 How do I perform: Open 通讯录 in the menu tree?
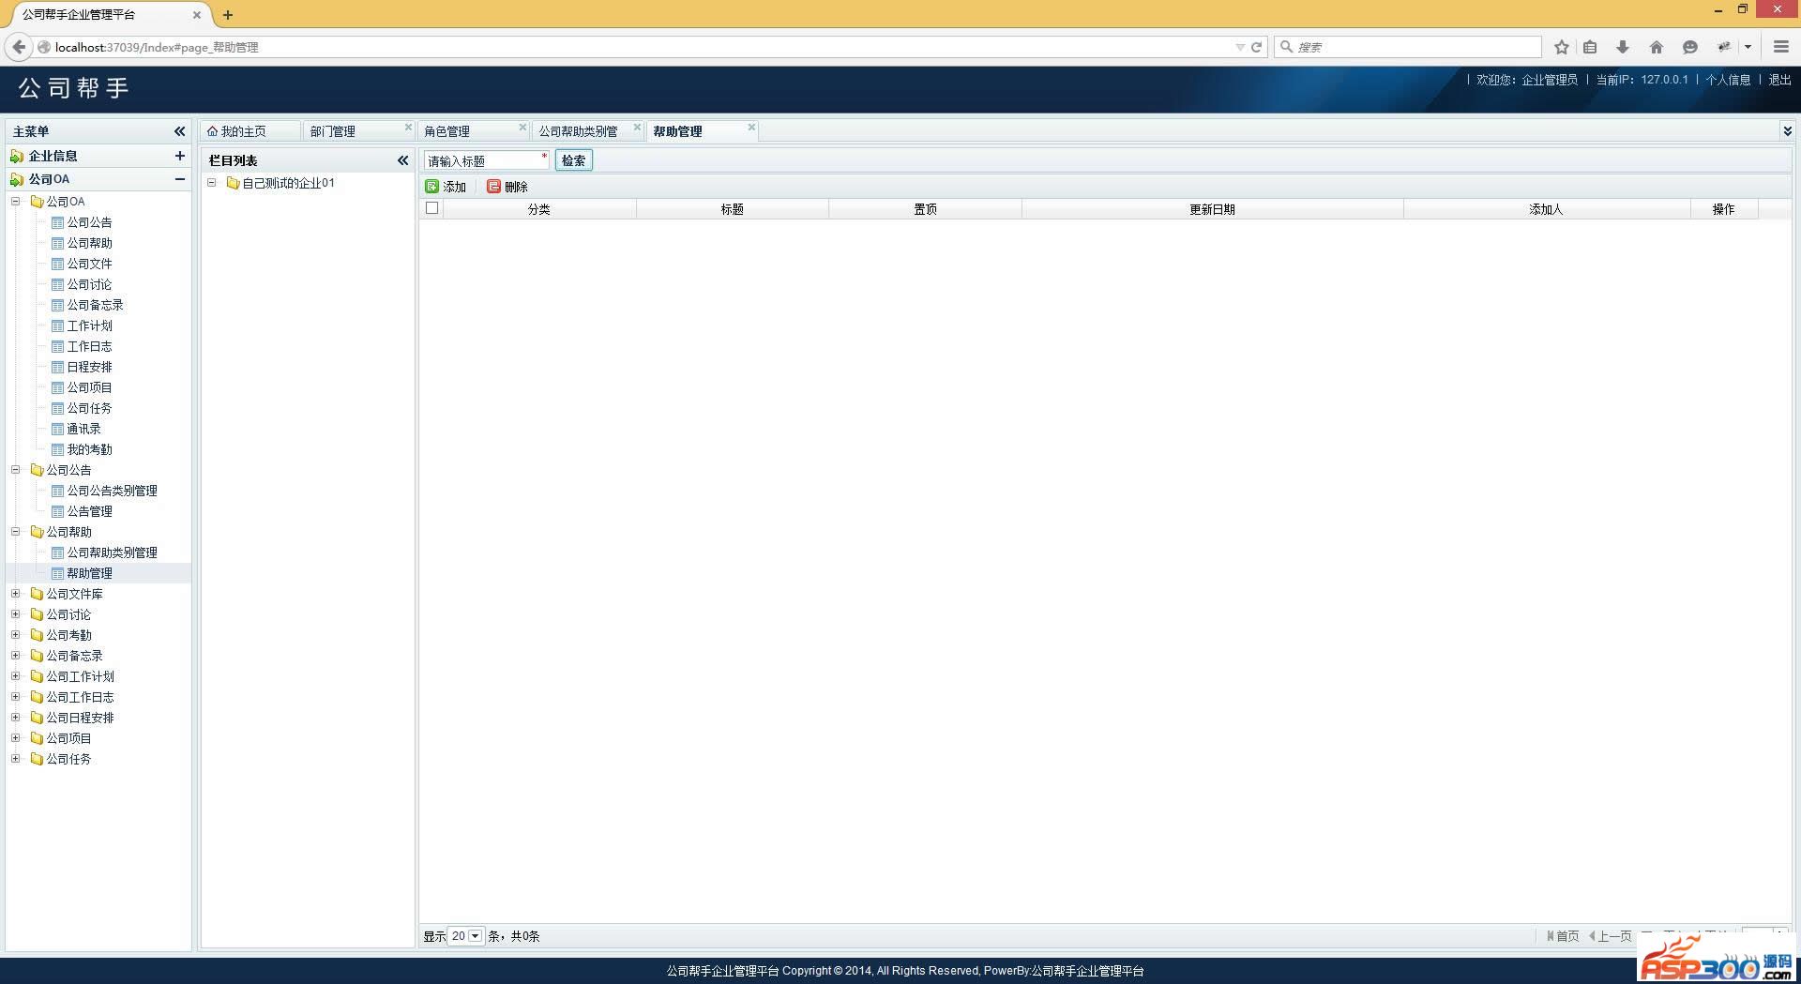pyautogui.click(x=83, y=429)
